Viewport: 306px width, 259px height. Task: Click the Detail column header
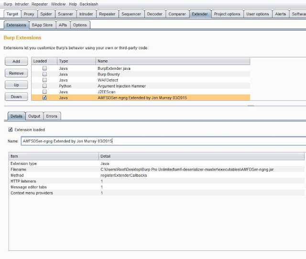pos(201,156)
